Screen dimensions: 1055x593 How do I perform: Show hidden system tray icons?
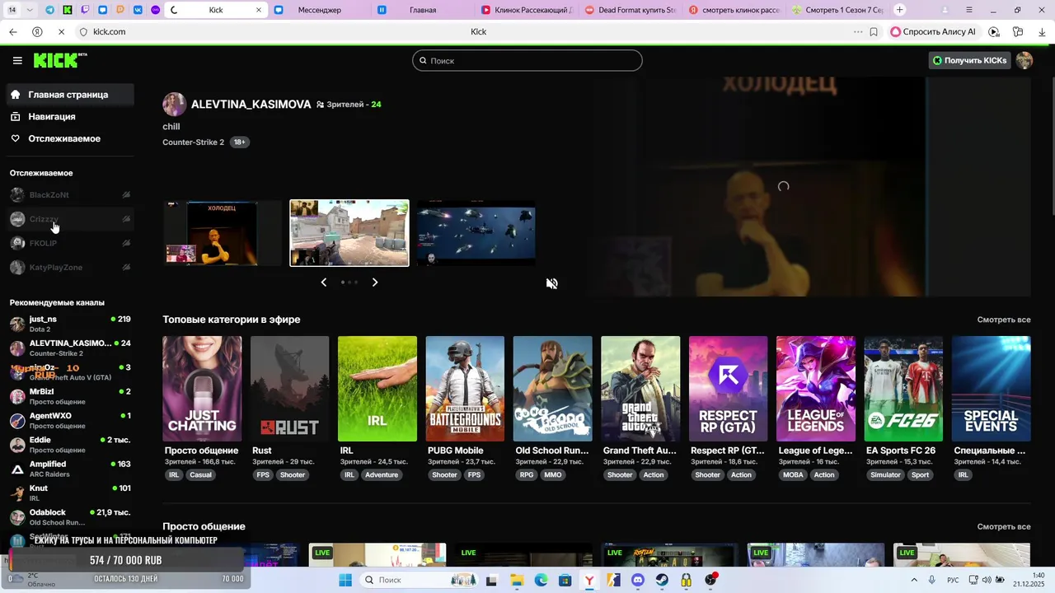[x=913, y=580]
